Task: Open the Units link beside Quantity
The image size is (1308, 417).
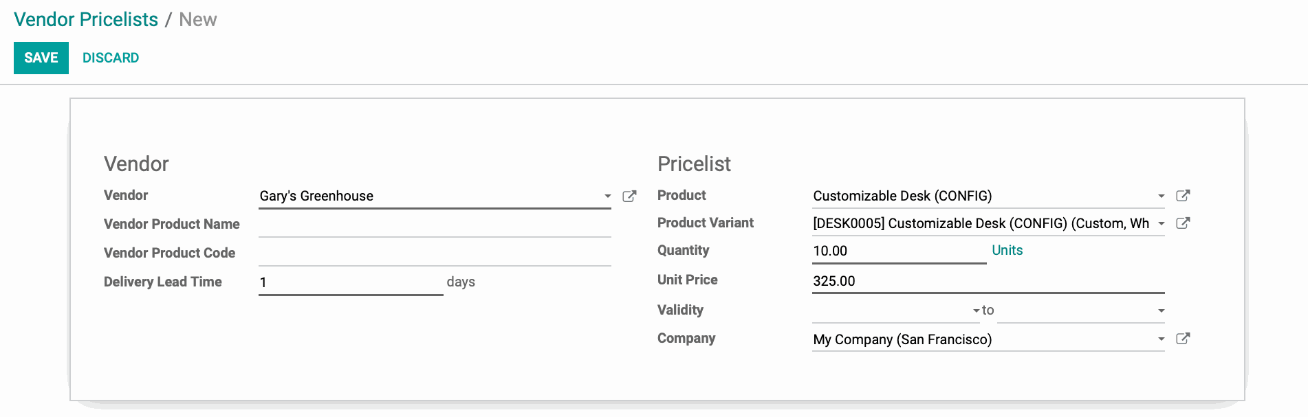Action: (1007, 251)
